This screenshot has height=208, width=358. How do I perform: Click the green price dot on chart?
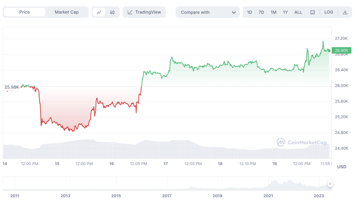[329, 50]
